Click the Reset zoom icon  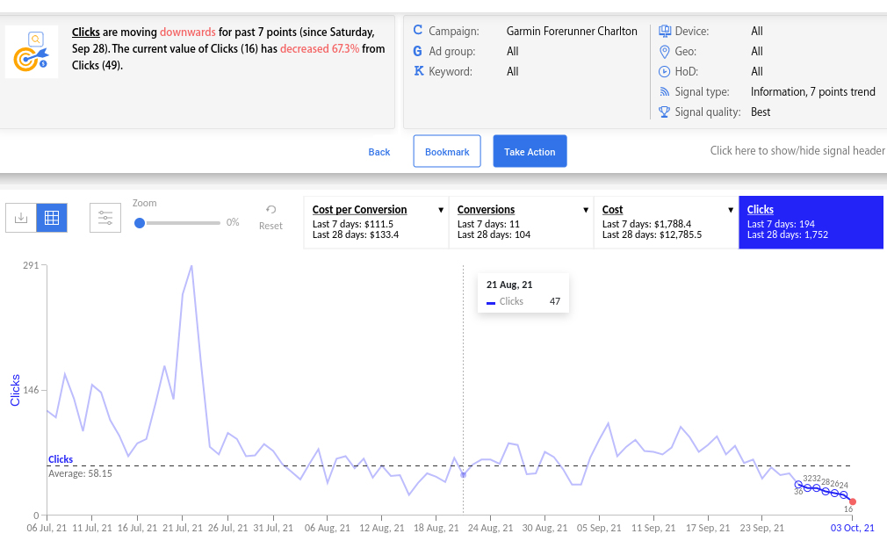tap(271, 210)
